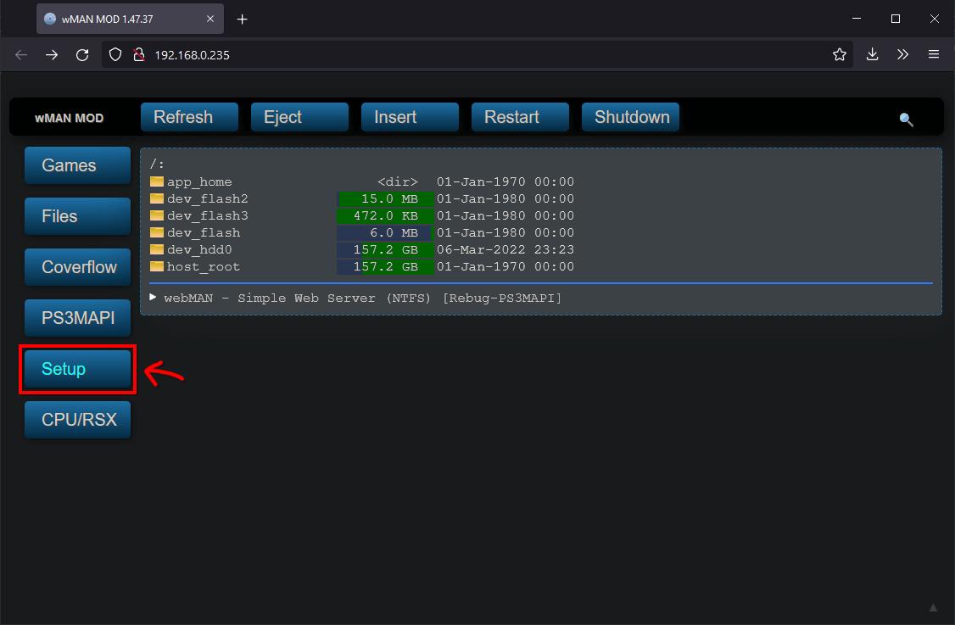This screenshot has width=955, height=625.
Task: Click the dev_flash2 folder name
Action: tap(208, 198)
